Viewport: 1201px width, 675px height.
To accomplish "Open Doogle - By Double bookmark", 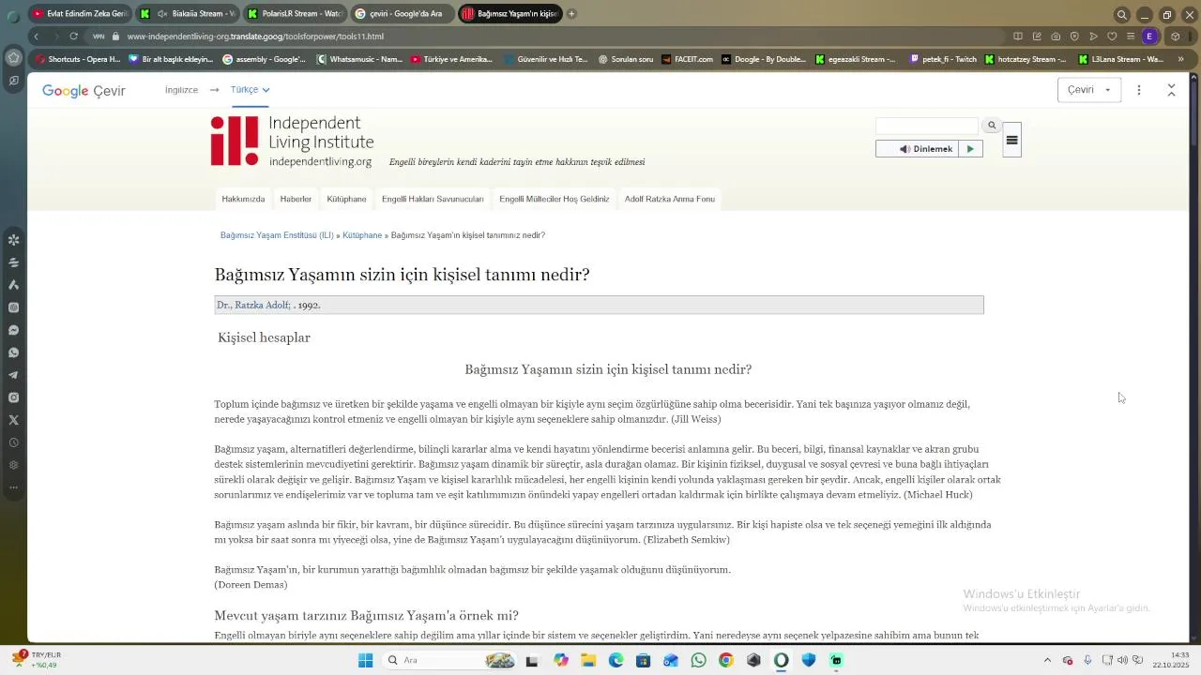I will [763, 59].
